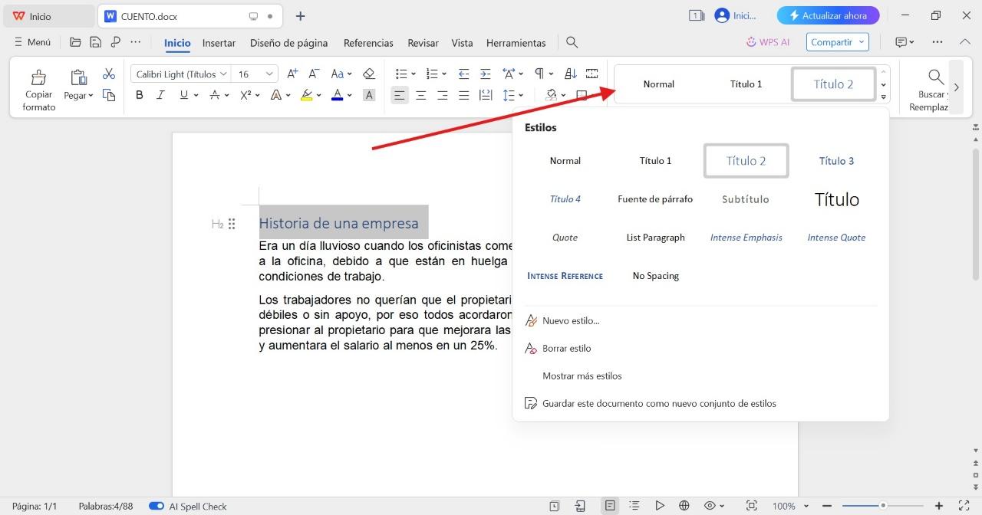
Task: Open WPS AI assistant
Action: (x=768, y=42)
